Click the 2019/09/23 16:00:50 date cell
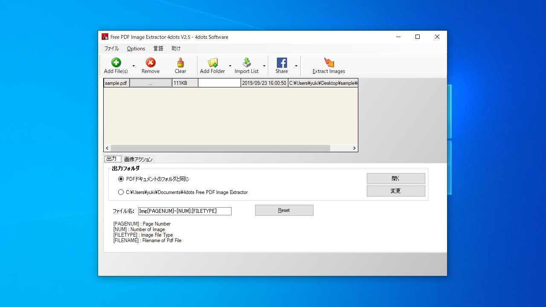This screenshot has height=307, width=546. pos(264,83)
